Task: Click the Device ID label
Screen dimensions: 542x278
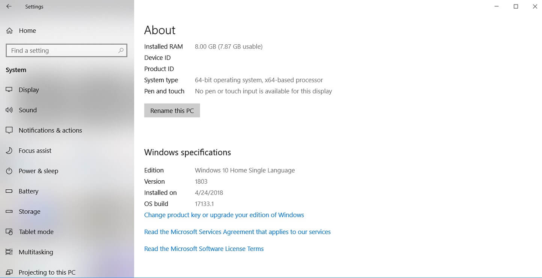Action: point(157,58)
